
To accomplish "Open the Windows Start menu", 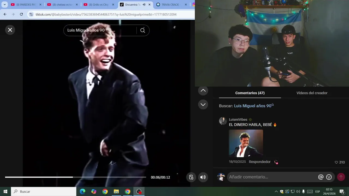I will (5, 191).
